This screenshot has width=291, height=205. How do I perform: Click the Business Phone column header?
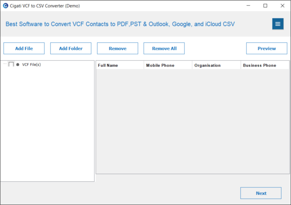pos(265,65)
